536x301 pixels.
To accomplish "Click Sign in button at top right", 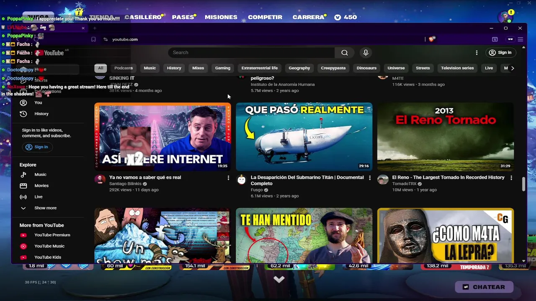I will coord(500,53).
